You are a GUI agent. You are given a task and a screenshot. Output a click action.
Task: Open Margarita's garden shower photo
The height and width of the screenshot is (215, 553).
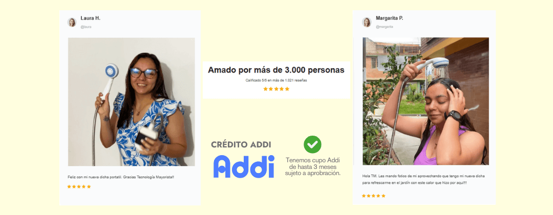426,101
